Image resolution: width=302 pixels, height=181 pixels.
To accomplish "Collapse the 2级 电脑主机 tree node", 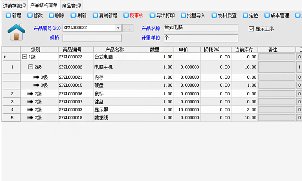I will coord(30,67).
